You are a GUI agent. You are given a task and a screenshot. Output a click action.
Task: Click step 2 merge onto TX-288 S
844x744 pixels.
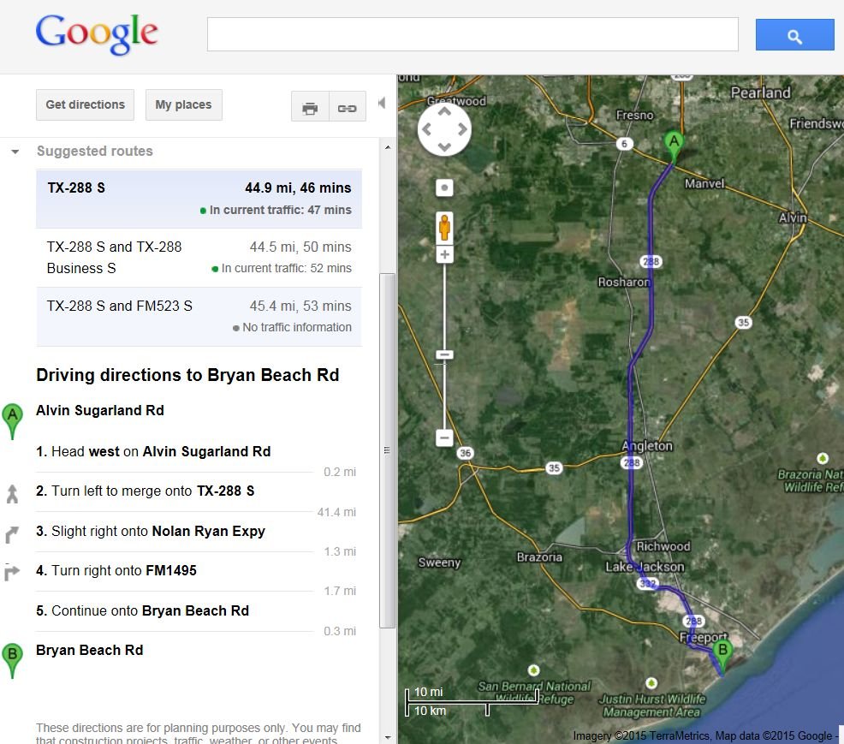pyautogui.click(x=146, y=491)
